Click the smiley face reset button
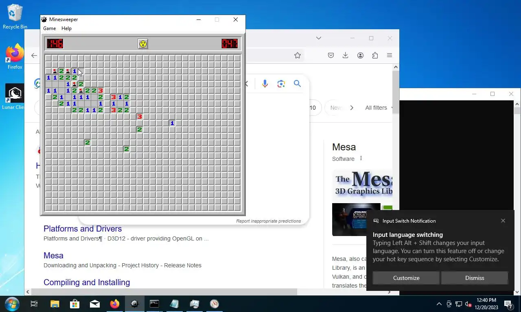 (x=143, y=44)
